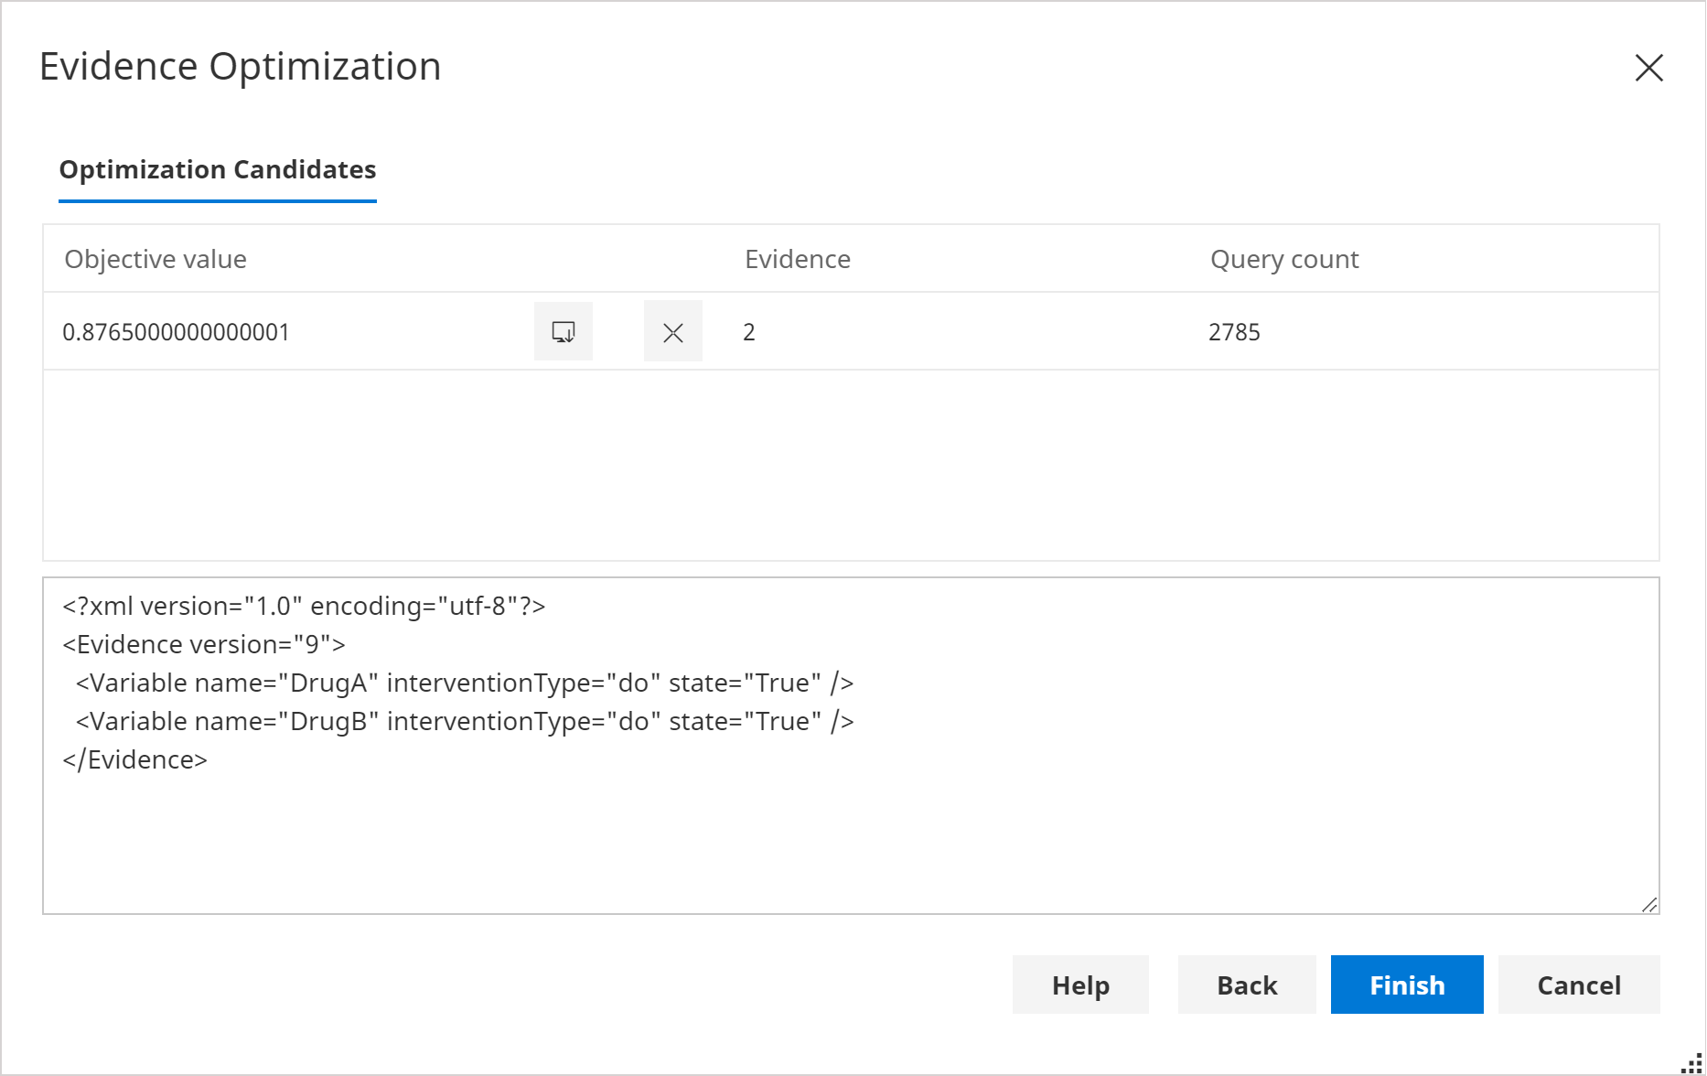Switch to the Optimization Candidates tab
1707x1076 pixels.
(217, 169)
